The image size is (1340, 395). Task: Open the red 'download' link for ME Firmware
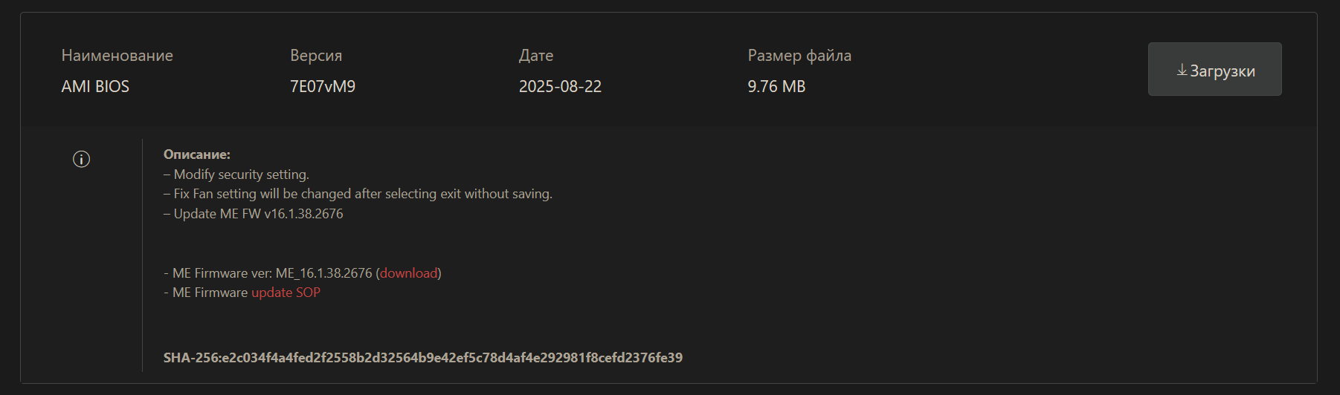(x=408, y=273)
